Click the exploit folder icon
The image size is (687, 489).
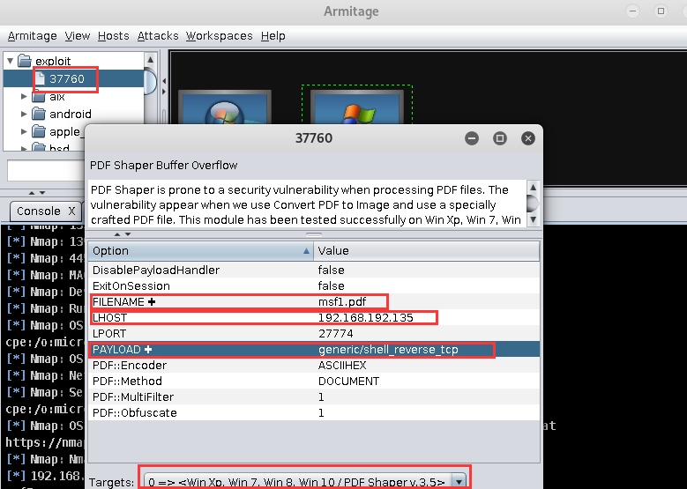pyautogui.click(x=25, y=61)
